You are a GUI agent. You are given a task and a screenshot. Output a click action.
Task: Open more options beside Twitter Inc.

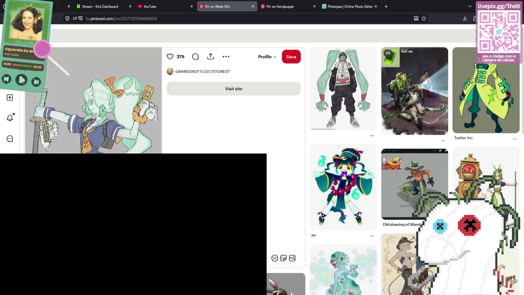click(515, 138)
